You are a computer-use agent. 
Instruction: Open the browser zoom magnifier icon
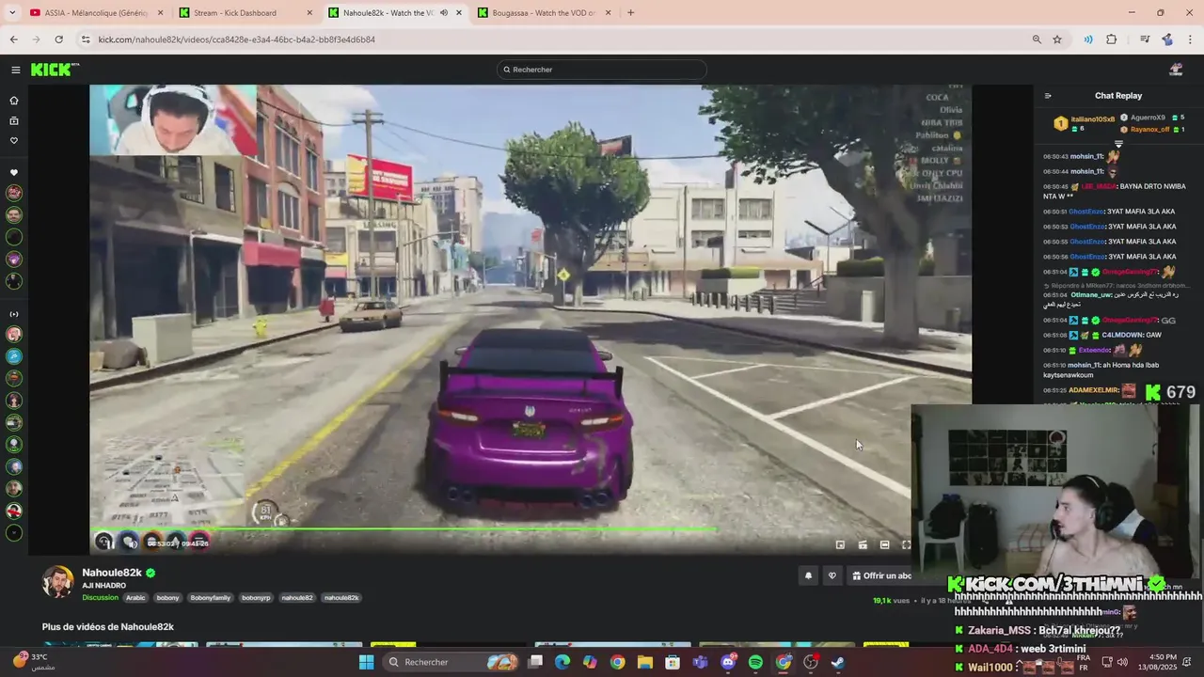(x=1037, y=39)
